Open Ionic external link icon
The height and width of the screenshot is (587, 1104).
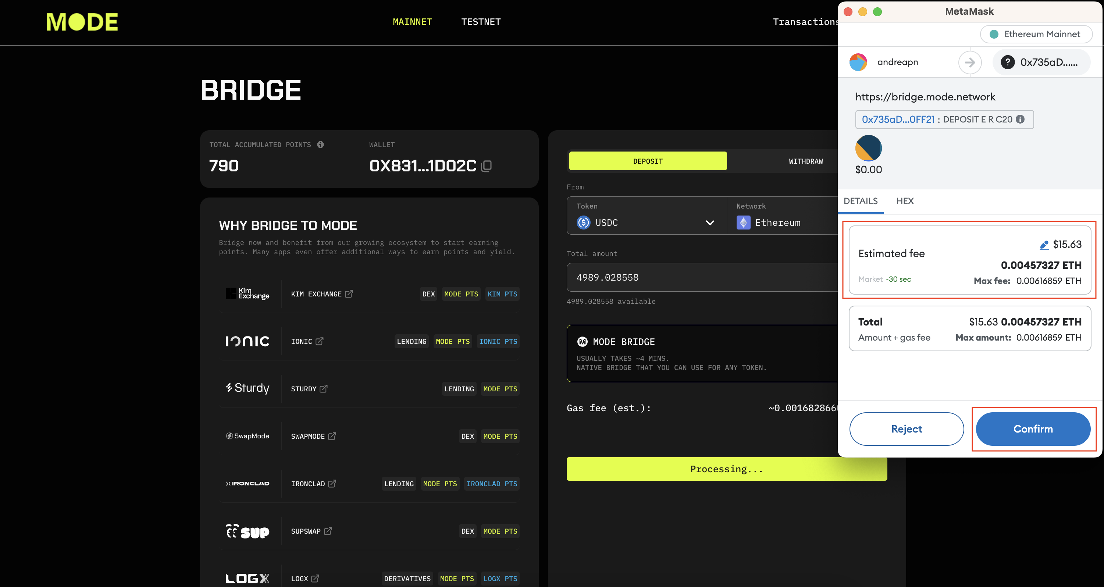(x=319, y=341)
